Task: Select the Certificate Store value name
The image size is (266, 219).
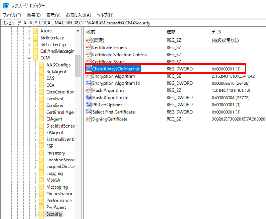Action: [108, 62]
